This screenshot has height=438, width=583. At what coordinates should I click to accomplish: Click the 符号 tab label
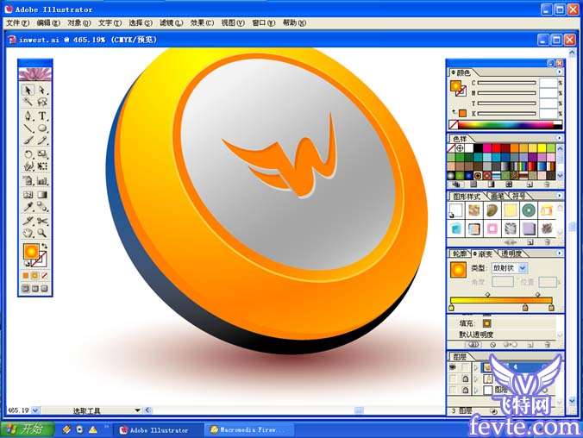point(518,196)
